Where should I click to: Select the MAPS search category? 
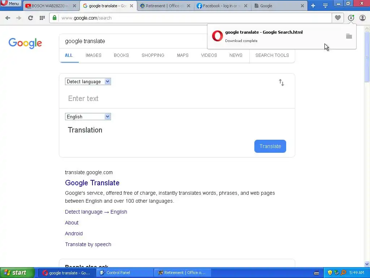coord(182,55)
